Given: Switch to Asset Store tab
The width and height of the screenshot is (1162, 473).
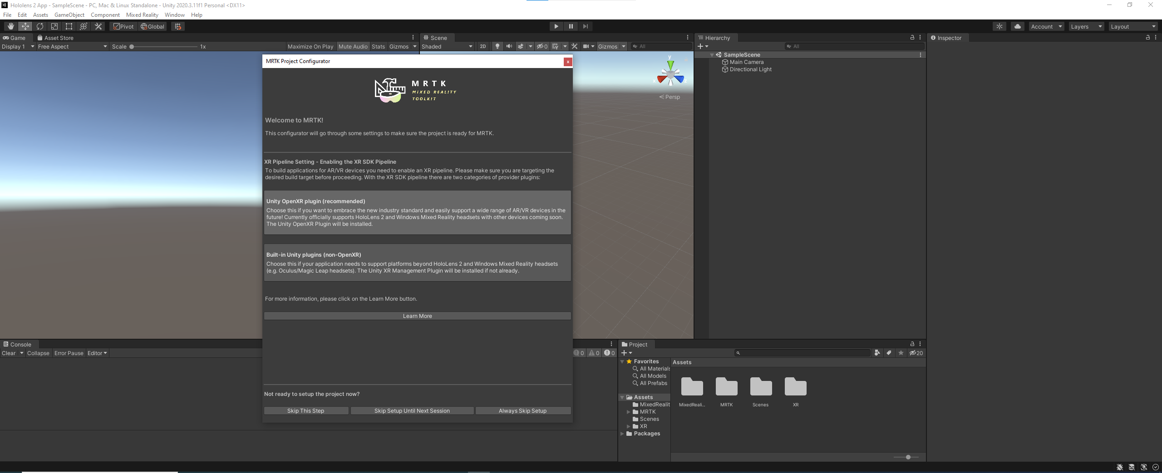Looking at the screenshot, I should [55, 38].
